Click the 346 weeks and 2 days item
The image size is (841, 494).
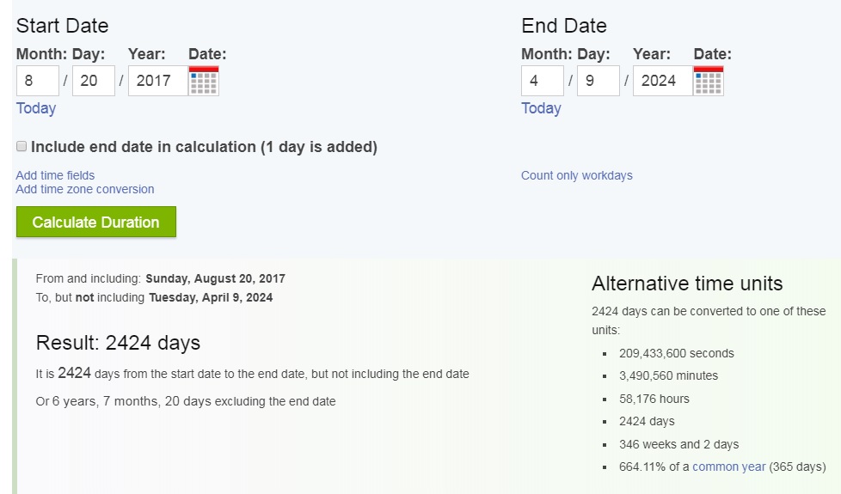(679, 444)
